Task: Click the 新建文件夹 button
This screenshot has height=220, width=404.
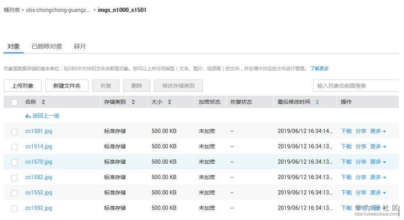Action: click(67, 86)
